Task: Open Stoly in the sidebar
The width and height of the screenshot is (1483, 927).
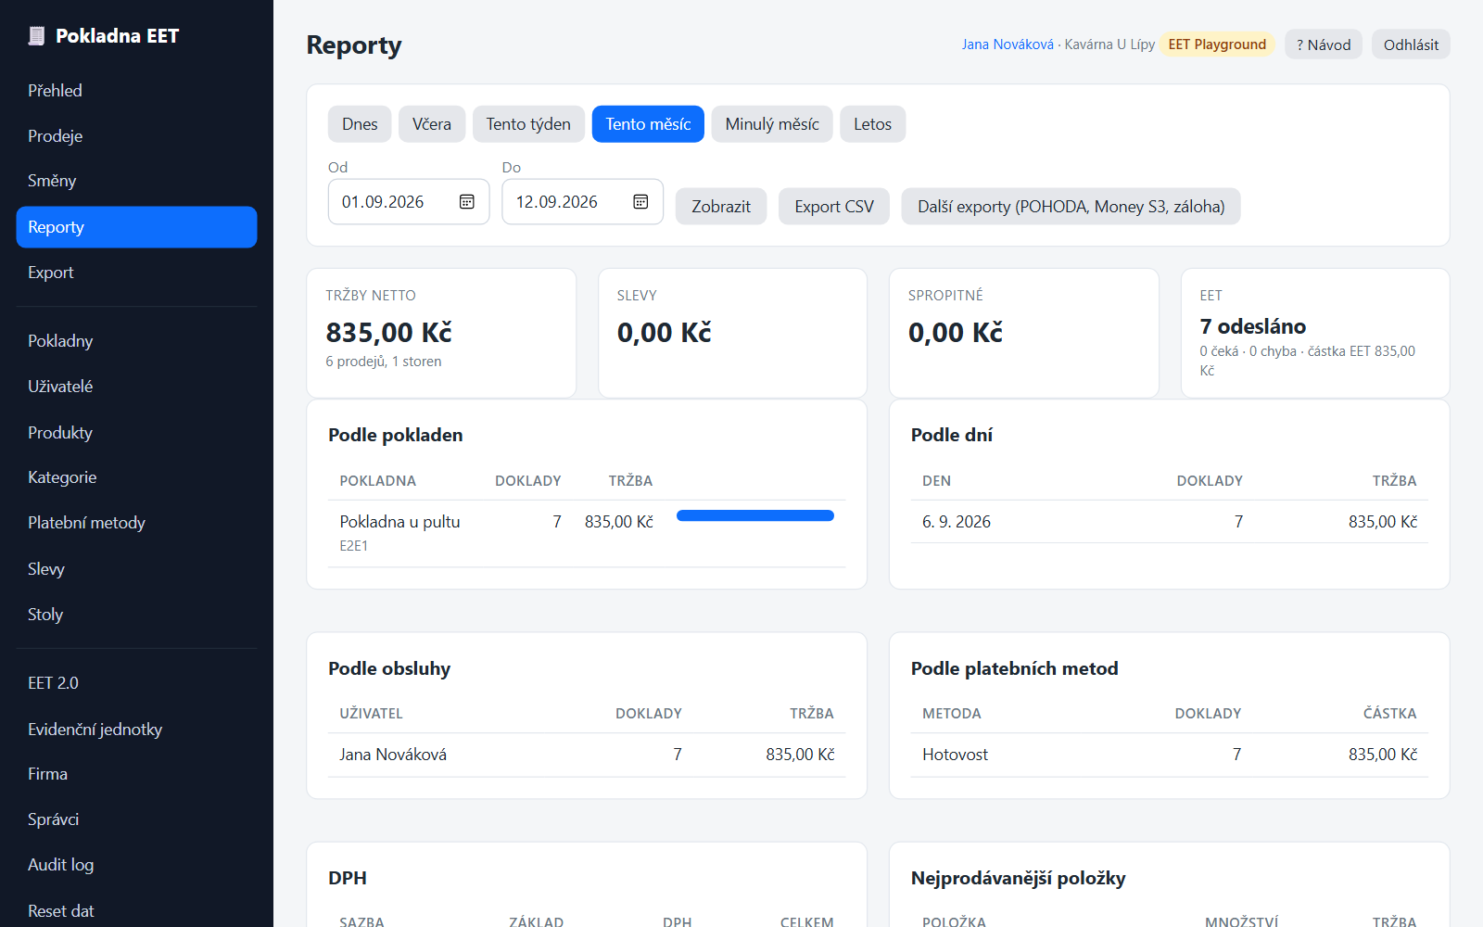Action: (136, 615)
